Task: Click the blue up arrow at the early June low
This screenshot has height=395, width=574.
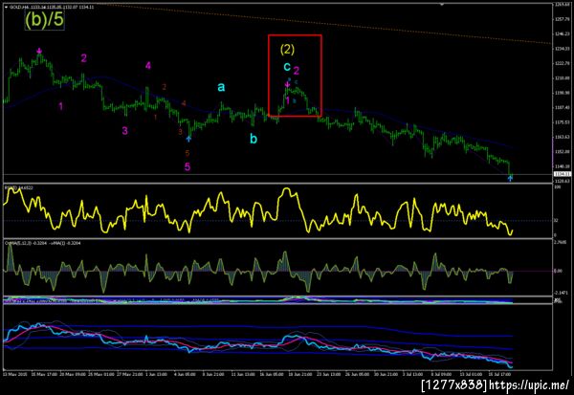Action: (188, 139)
